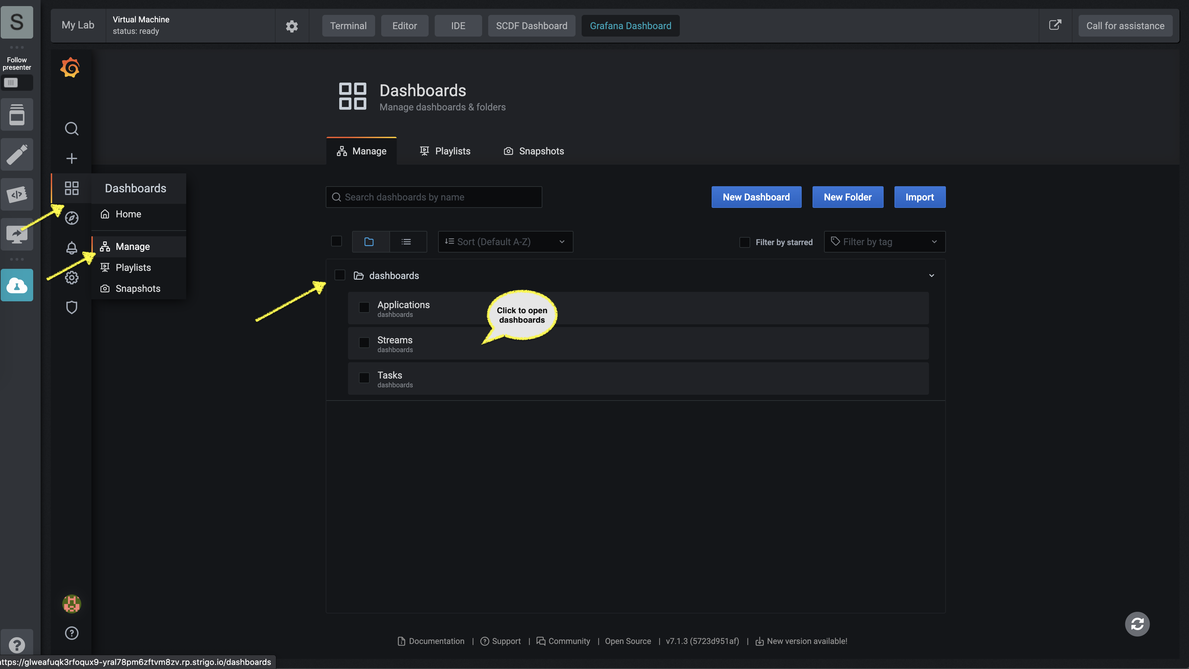Click the Configuration gear icon
Viewport: 1189px width, 669px height.
(71, 278)
